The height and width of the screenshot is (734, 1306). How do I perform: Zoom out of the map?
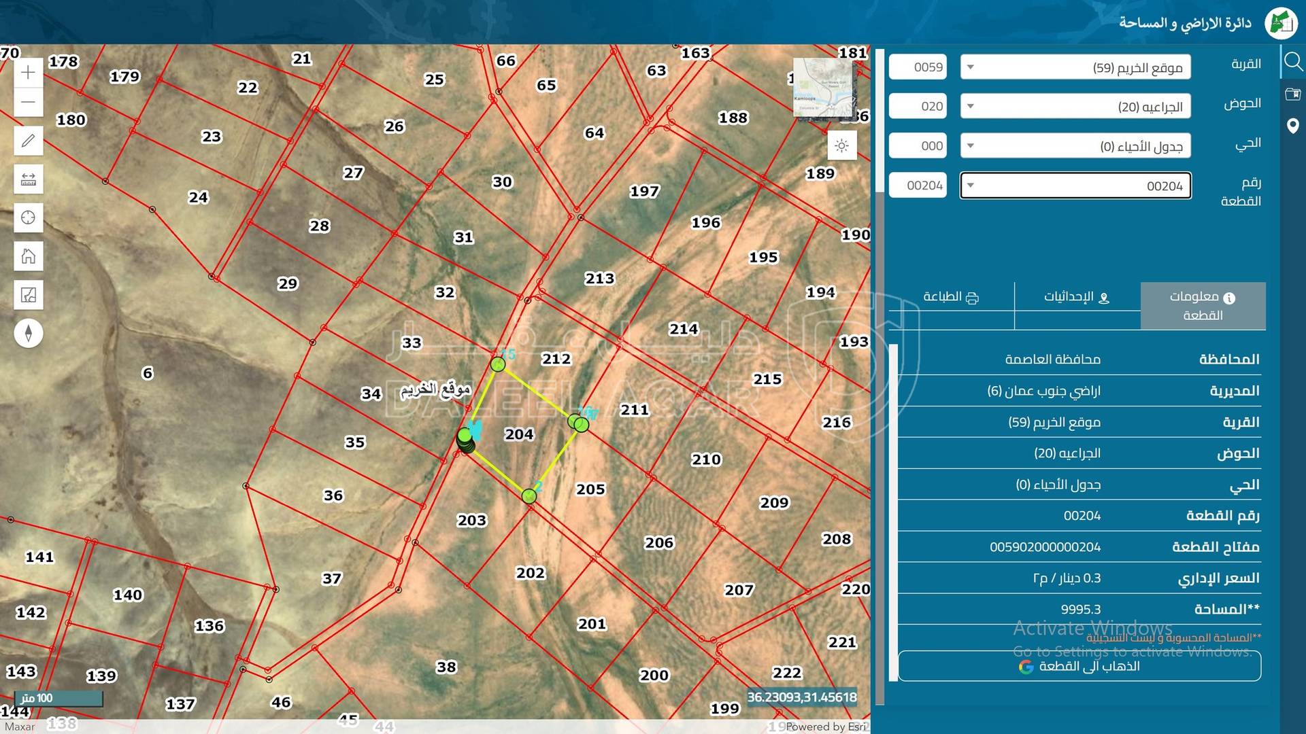tap(28, 103)
